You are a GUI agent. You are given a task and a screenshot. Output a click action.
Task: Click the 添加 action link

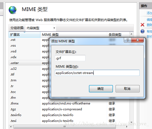tap(149, 13)
